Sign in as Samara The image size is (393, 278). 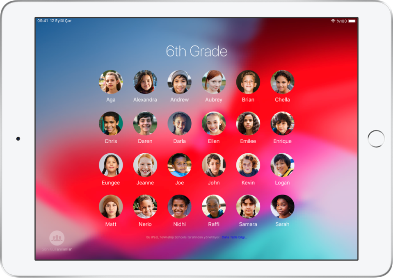248,207
